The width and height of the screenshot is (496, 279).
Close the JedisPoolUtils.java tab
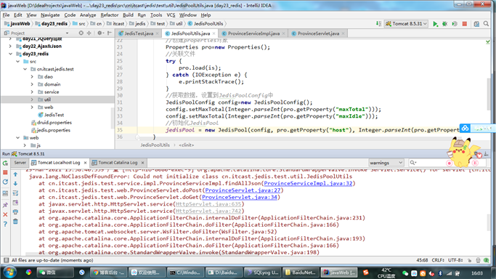pyautogui.click(x=214, y=33)
